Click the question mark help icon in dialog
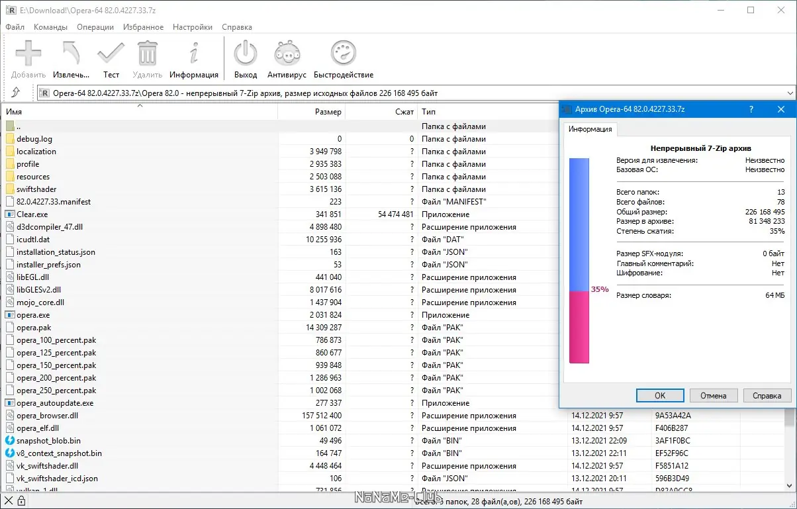The height and width of the screenshot is (509, 797). [x=751, y=109]
